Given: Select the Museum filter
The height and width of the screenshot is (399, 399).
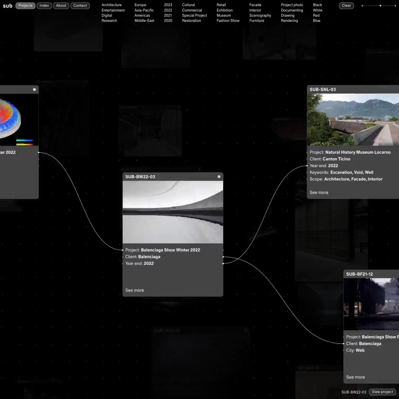Looking at the screenshot, I should [224, 15].
